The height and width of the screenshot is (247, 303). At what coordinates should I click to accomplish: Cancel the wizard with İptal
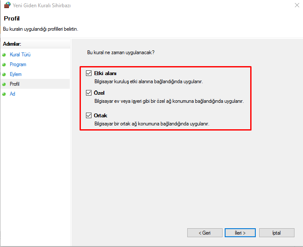click(276, 233)
